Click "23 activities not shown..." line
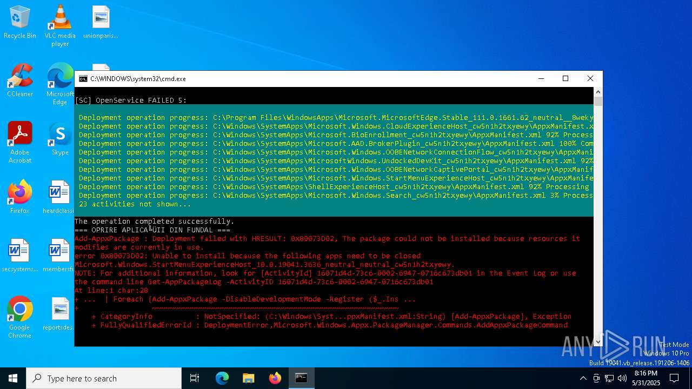The image size is (692, 389). click(x=135, y=204)
